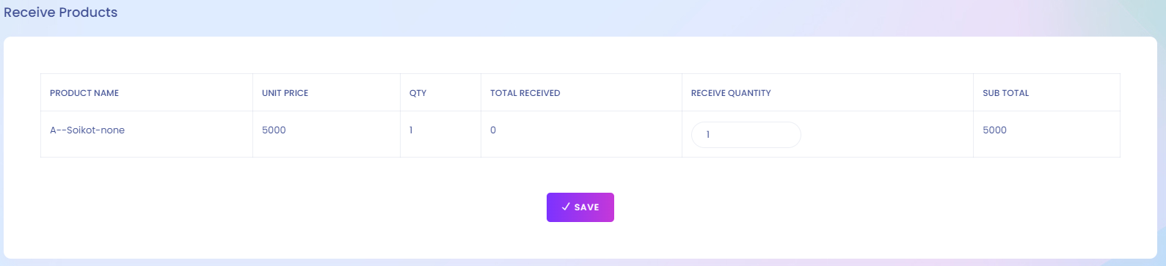Select the A--Soikot-none product cell
Screen dimensions: 1166x266
87,130
